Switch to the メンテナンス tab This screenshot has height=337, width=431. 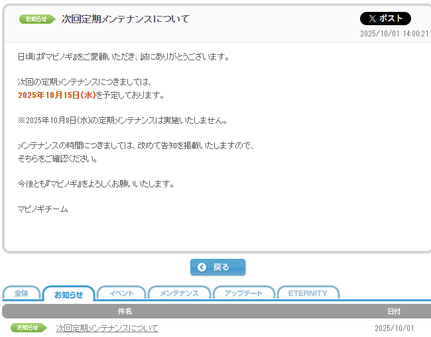(179, 293)
